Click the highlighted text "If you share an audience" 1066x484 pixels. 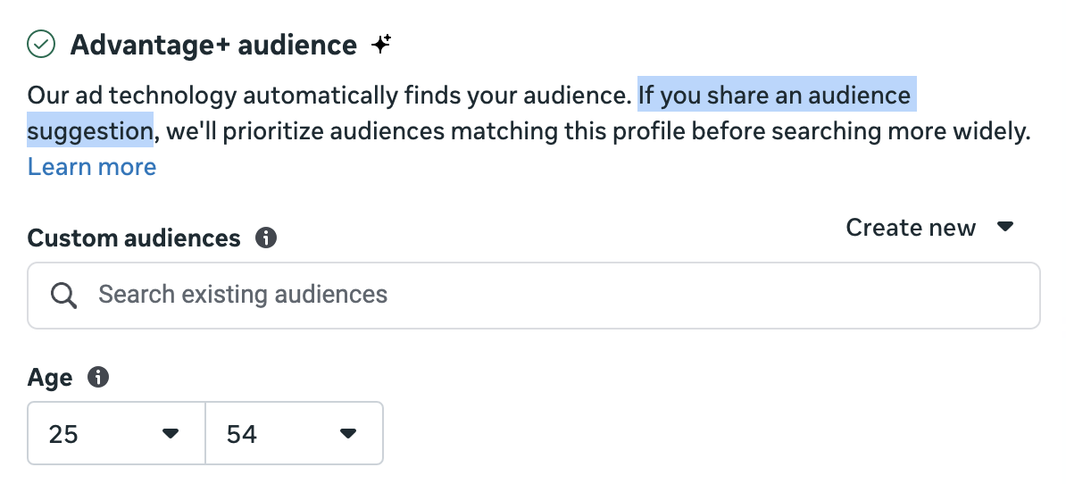[x=777, y=95]
